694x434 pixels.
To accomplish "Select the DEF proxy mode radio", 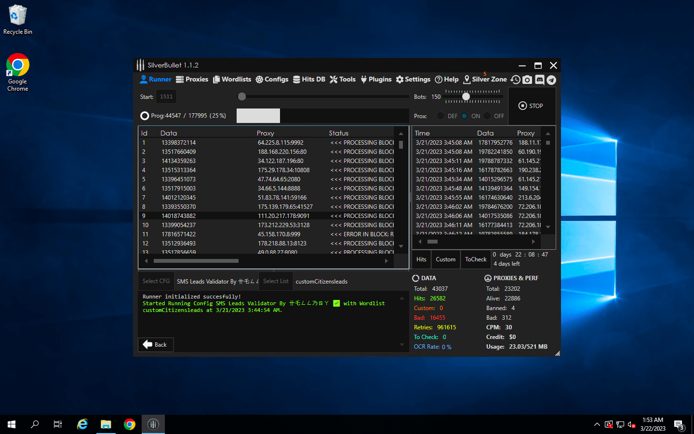I will (440, 116).
